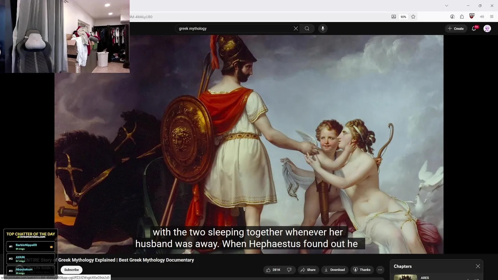
Task: Subscribe to the channel
Action: point(72,270)
